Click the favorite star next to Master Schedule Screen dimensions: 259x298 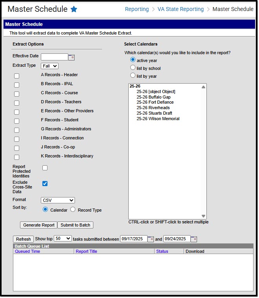74,9
